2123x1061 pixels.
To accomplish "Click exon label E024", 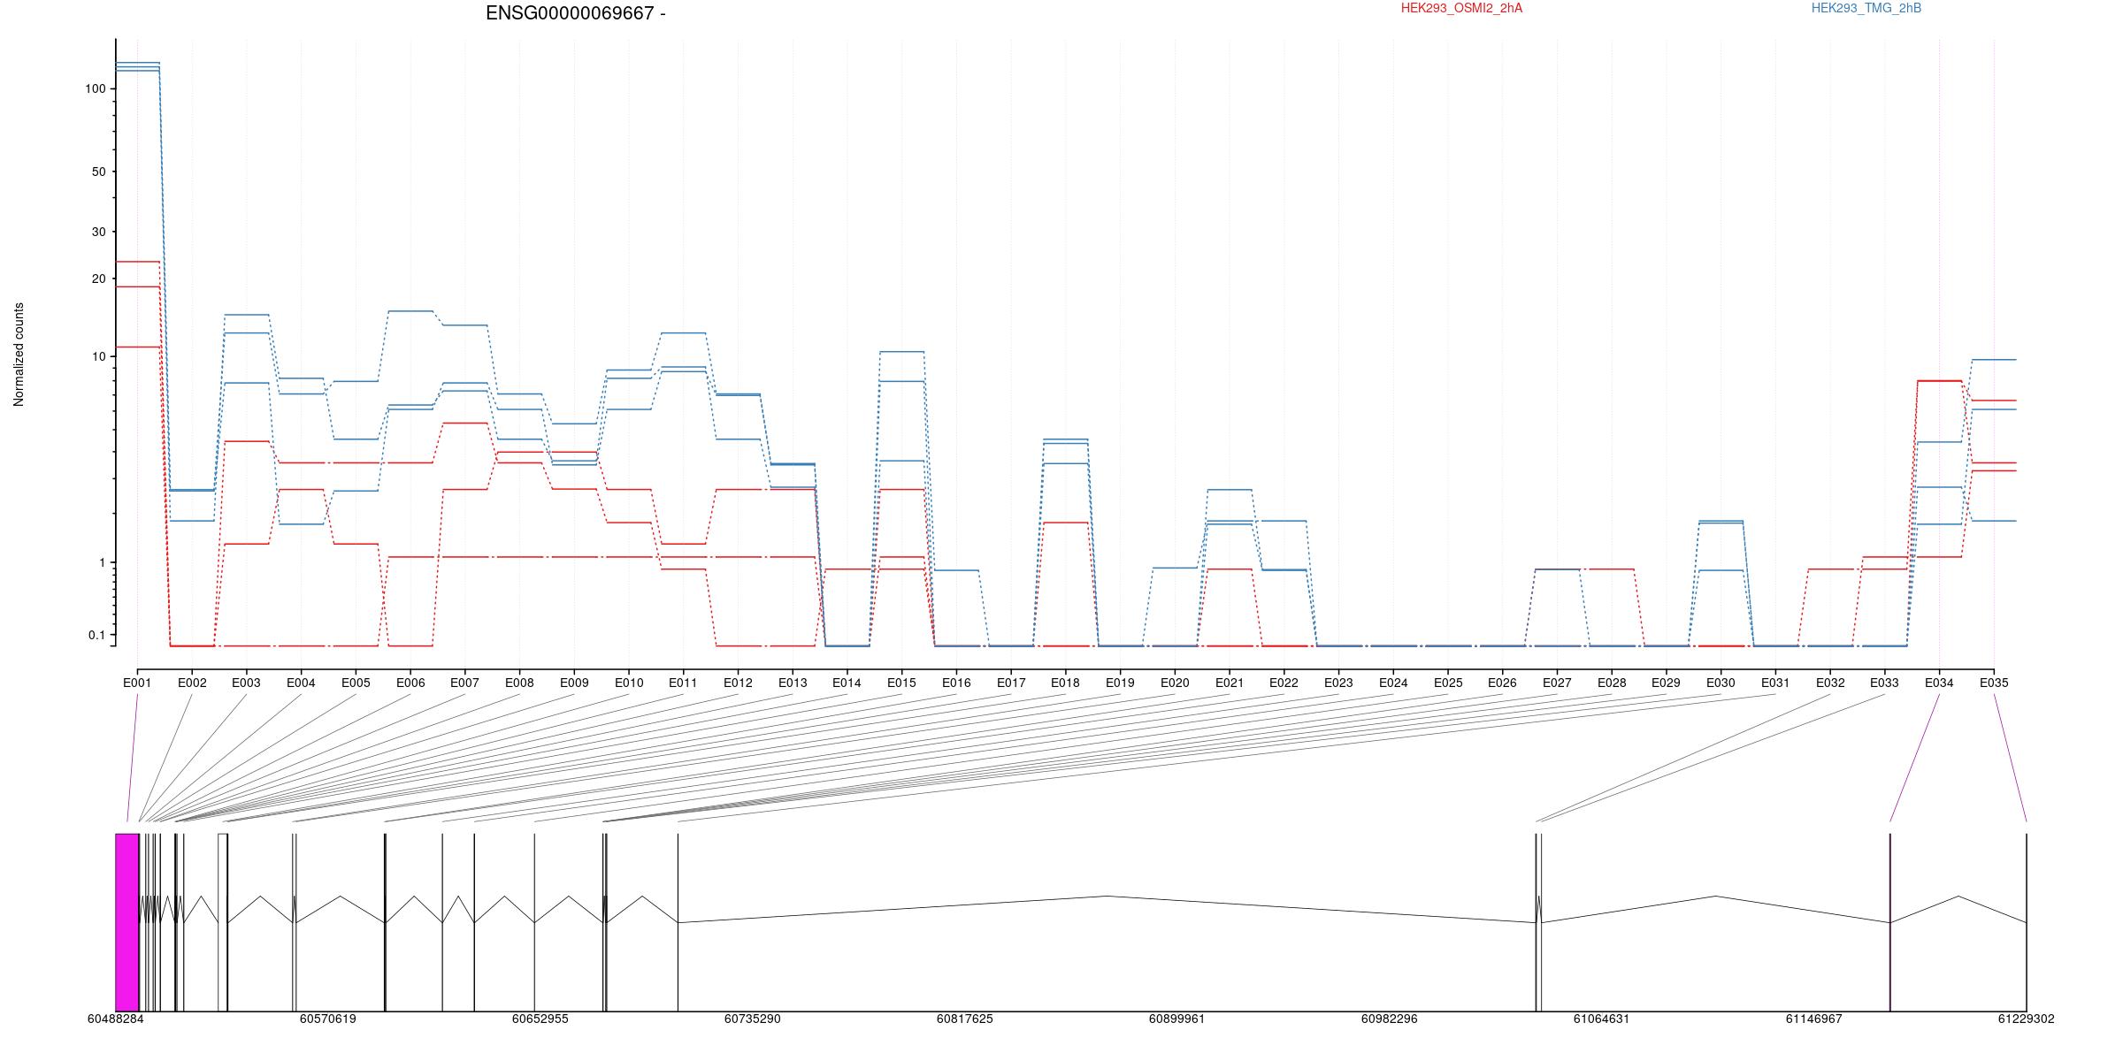I will 1393,683.
